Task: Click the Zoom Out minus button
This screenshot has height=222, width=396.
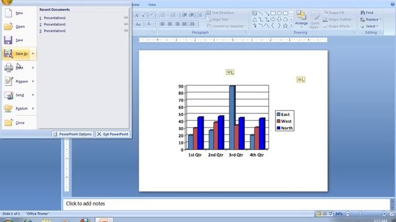Action: pos(348,214)
